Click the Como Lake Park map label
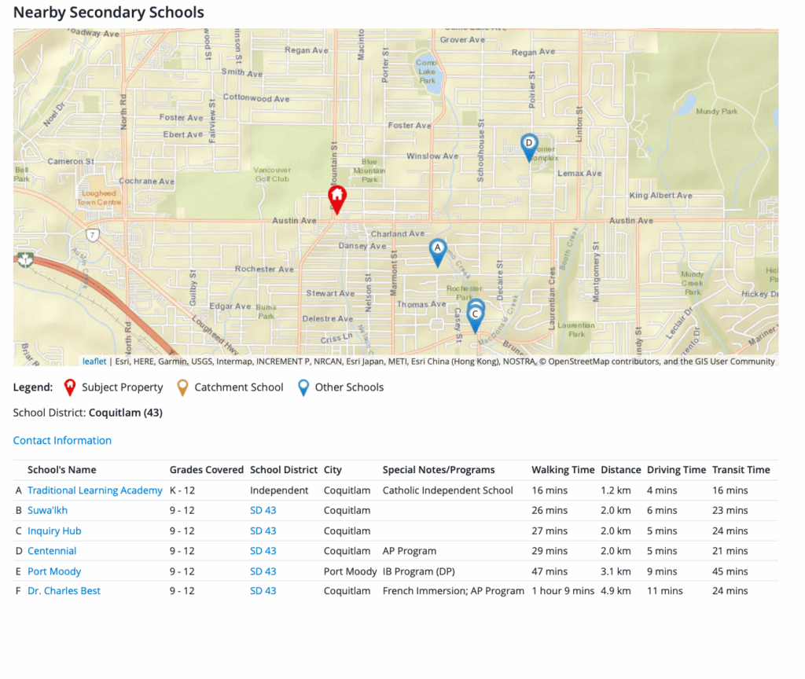Viewport: 805px width, 679px height. 427,72
